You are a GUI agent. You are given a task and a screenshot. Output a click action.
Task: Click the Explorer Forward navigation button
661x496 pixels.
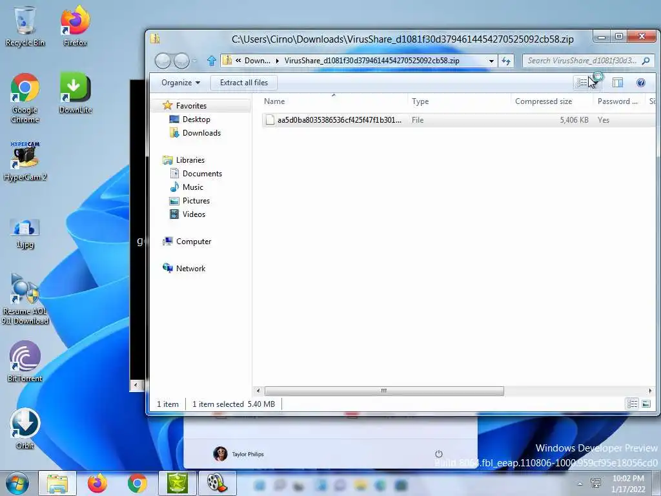181,61
